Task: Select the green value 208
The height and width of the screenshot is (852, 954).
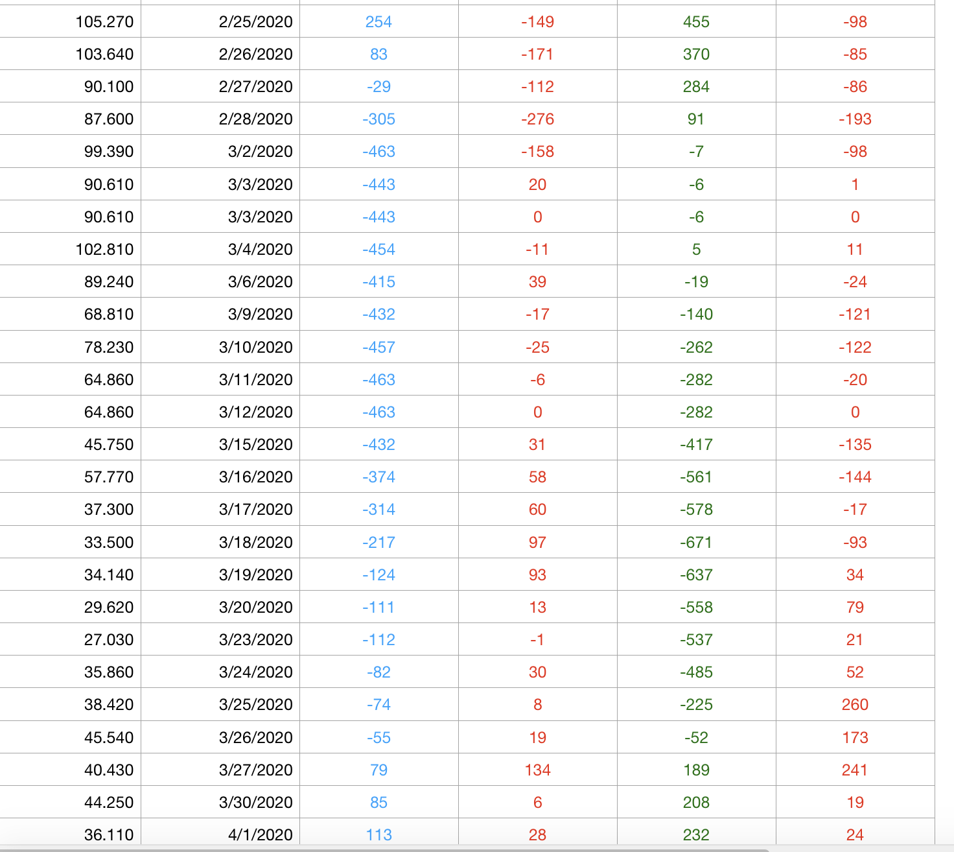Action: 697,802
